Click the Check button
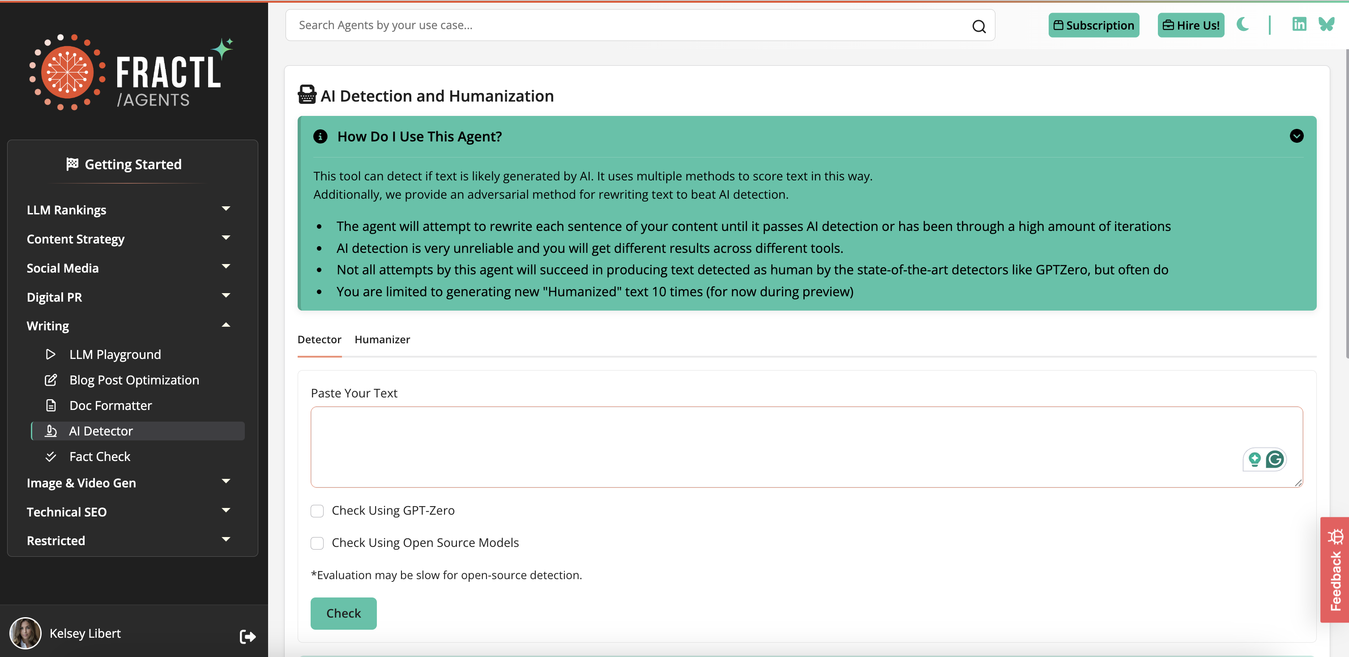Viewport: 1349px width, 657px height. [x=343, y=613]
